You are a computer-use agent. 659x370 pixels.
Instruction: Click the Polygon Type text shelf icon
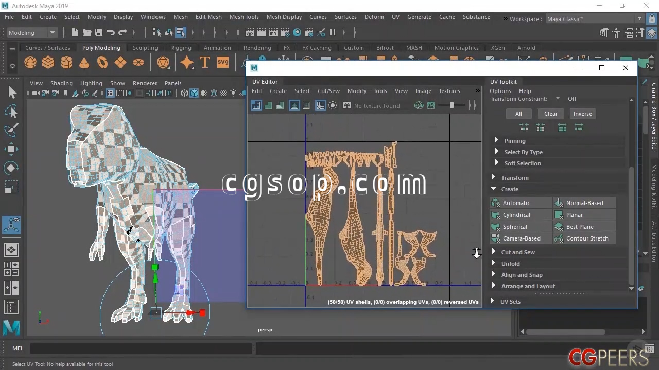click(204, 63)
